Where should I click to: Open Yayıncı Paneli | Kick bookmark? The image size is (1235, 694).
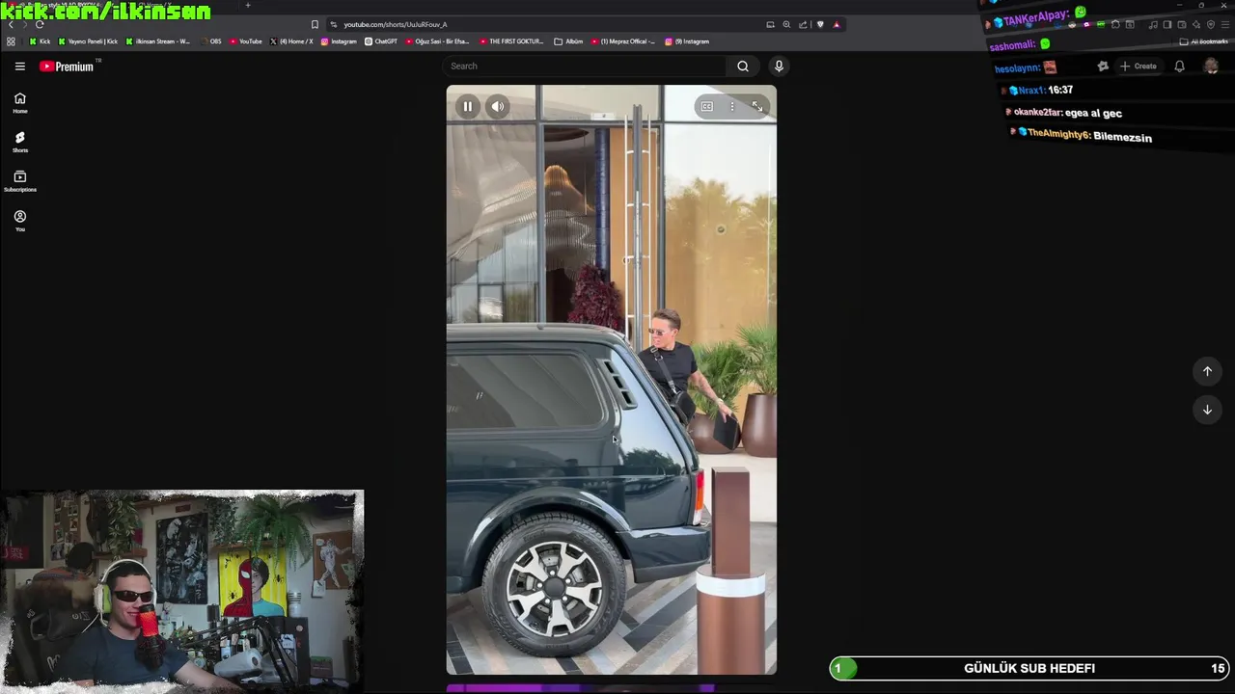point(88,41)
